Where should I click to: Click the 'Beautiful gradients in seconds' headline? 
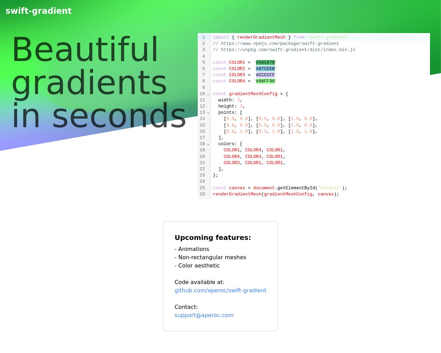(99, 83)
